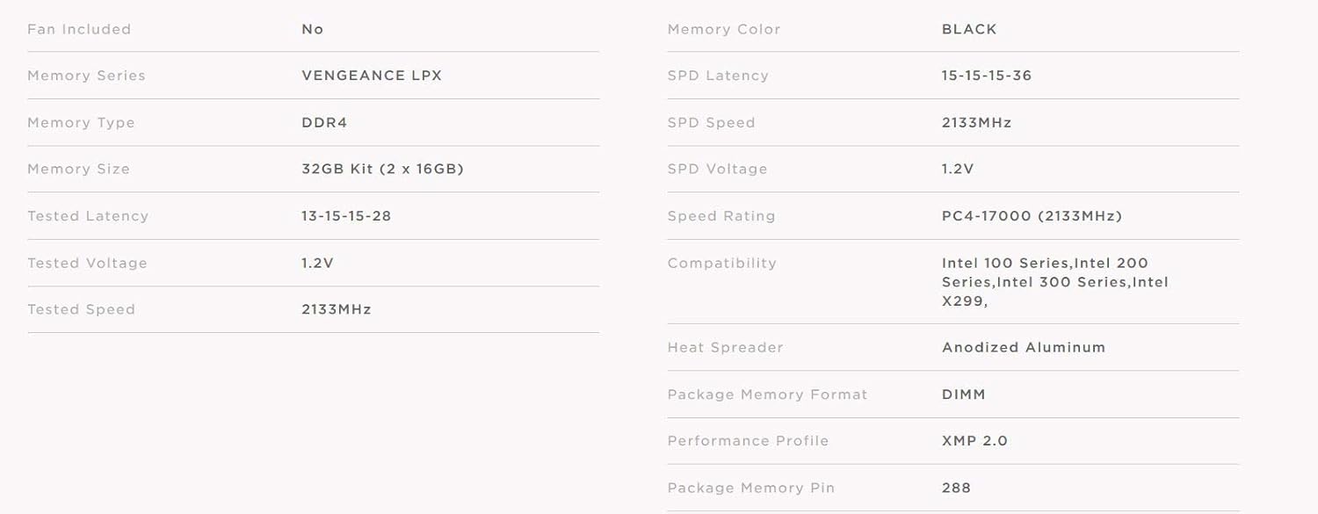Image resolution: width=1318 pixels, height=514 pixels.
Task: Click the Tested Speed label
Action: (x=81, y=310)
